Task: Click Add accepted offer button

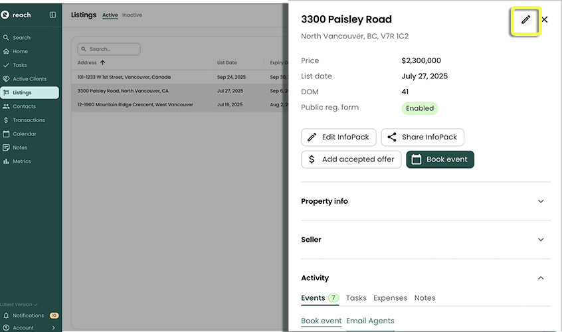Action: [x=351, y=159]
